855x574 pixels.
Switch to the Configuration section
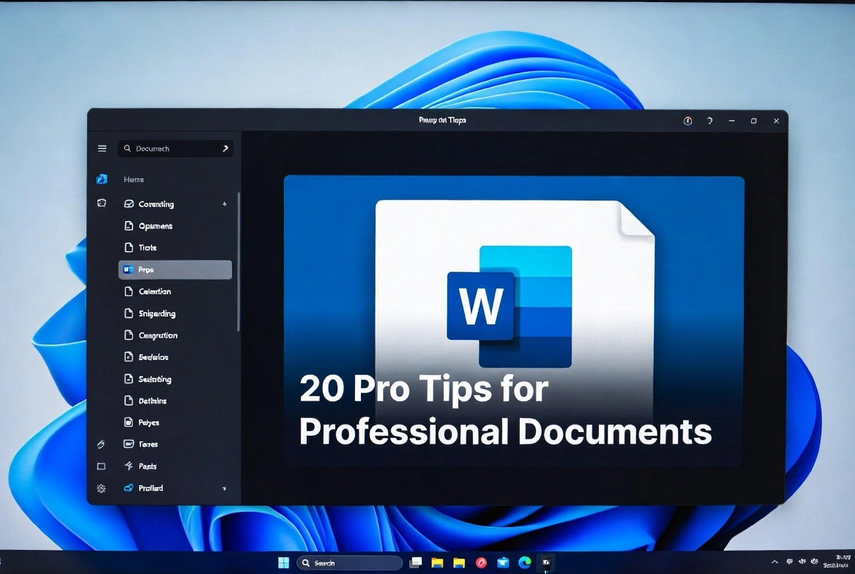pyautogui.click(x=158, y=335)
